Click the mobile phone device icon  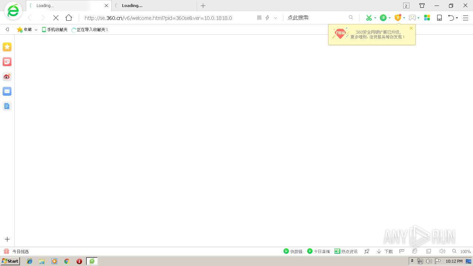click(439, 18)
